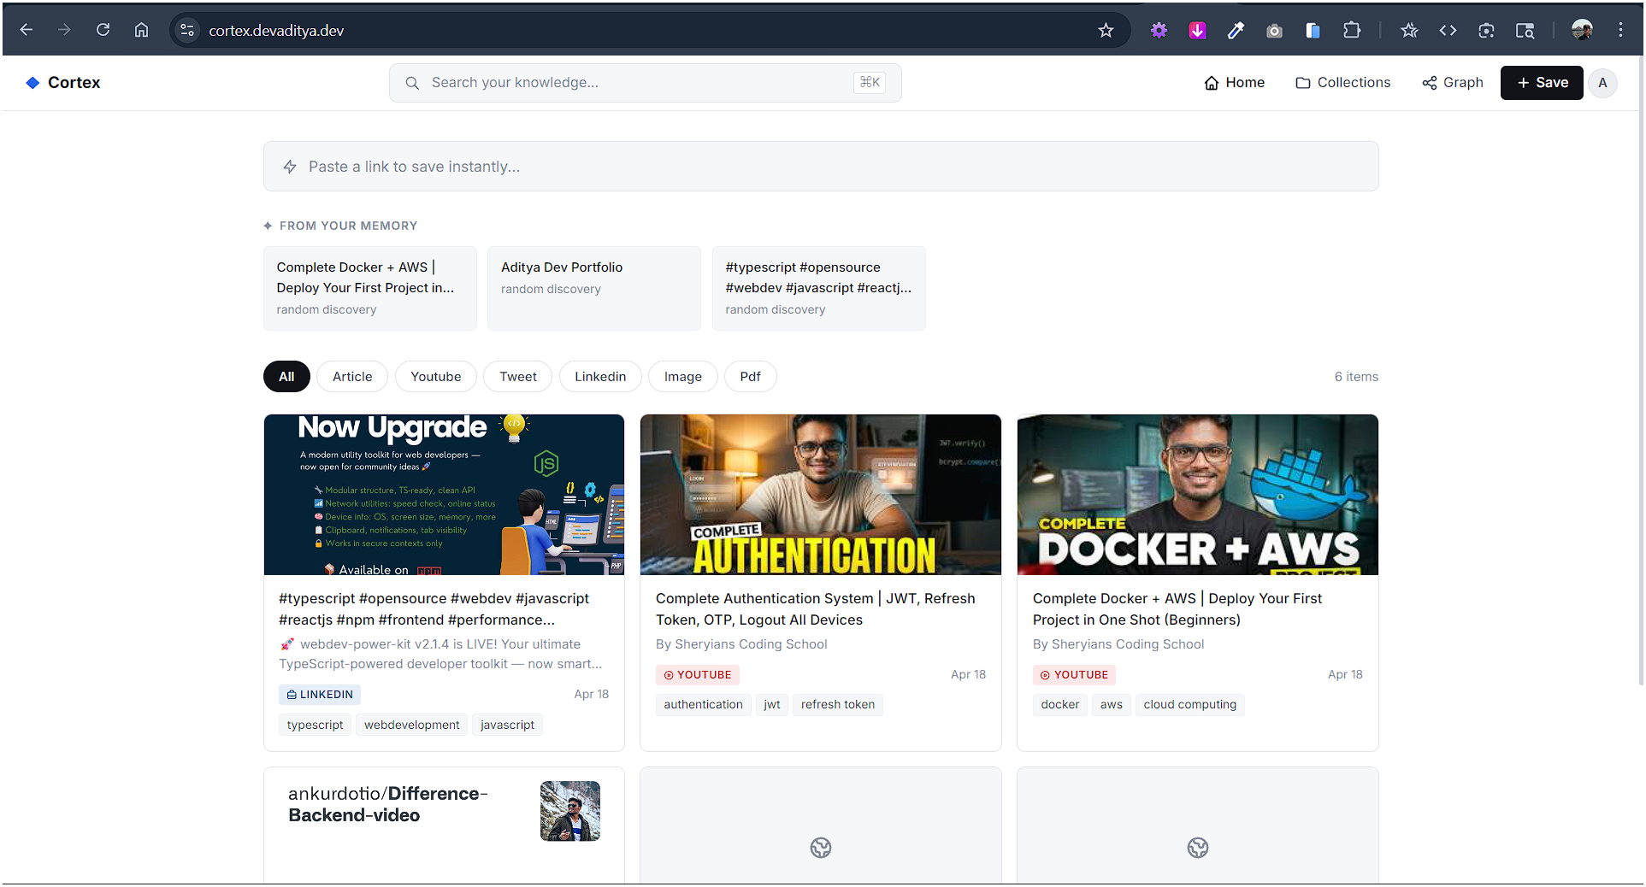Click the ankurdotio repository avatar image
1646x887 pixels.
pos(570,811)
